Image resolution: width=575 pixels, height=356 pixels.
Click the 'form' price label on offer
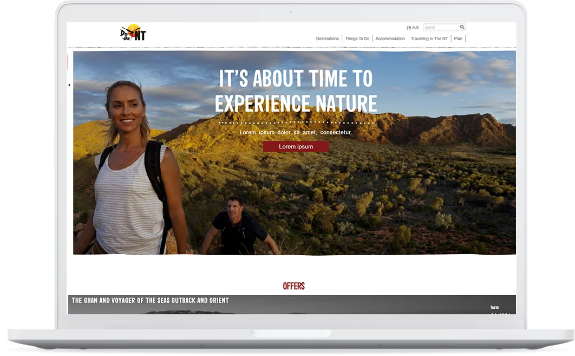pyautogui.click(x=494, y=307)
